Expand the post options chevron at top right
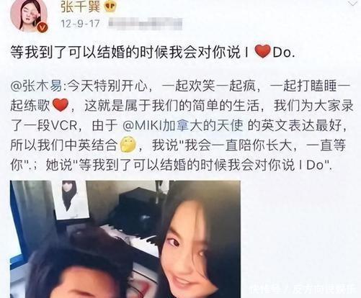 (353, 3)
